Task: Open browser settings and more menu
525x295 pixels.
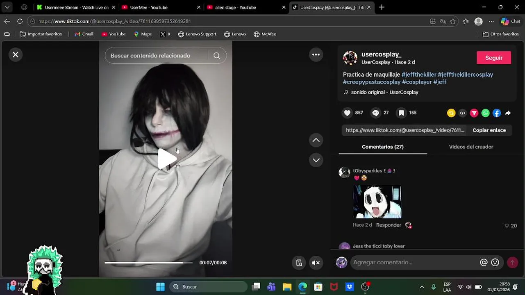Action: click(x=491, y=21)
